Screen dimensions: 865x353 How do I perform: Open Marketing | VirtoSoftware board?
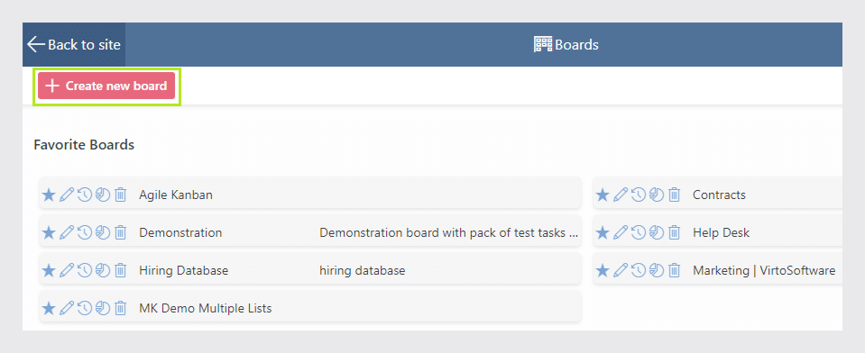click(764, 271)
